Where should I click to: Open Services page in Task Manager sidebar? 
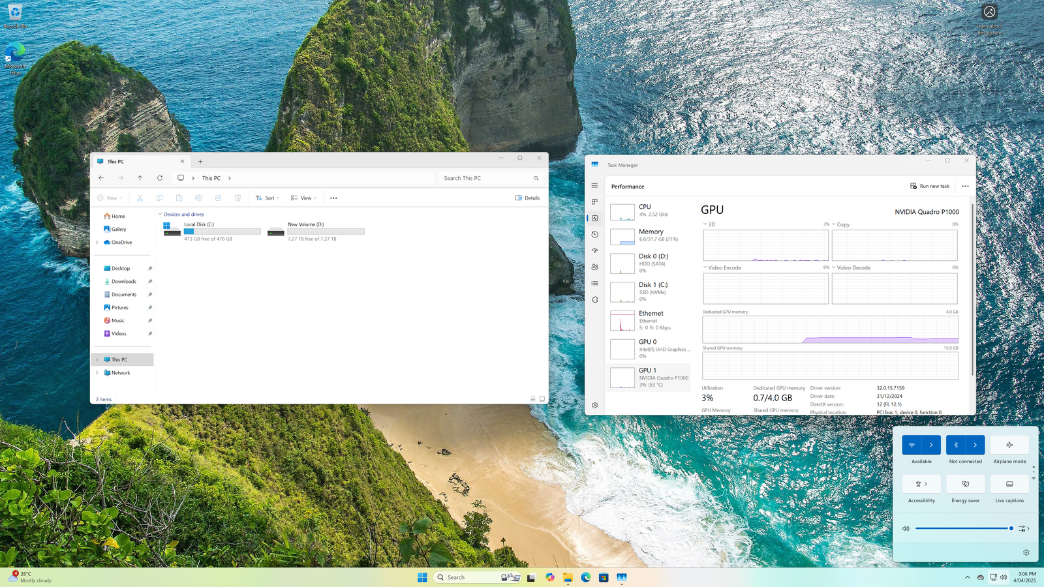[594, 300]
